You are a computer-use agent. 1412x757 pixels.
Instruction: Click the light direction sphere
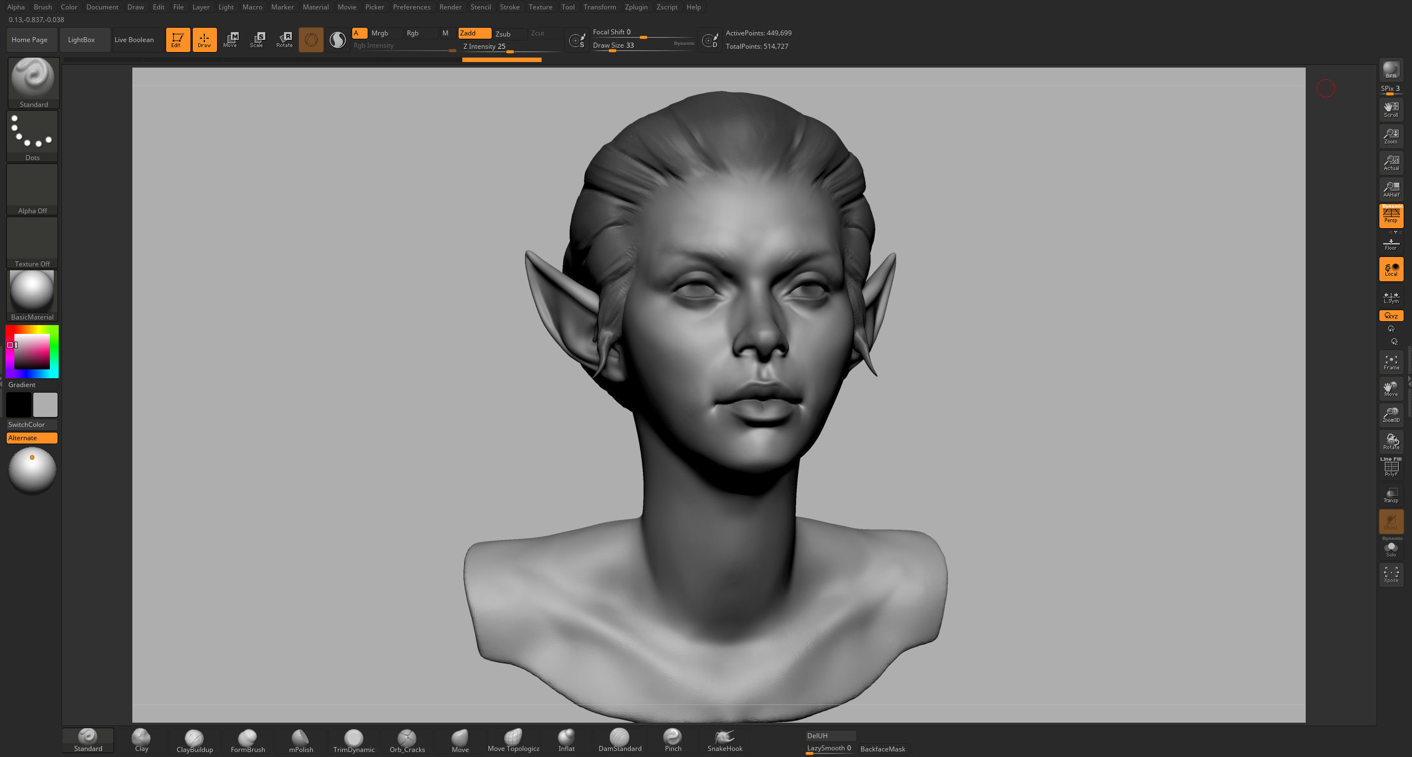[x=32, y=471]
